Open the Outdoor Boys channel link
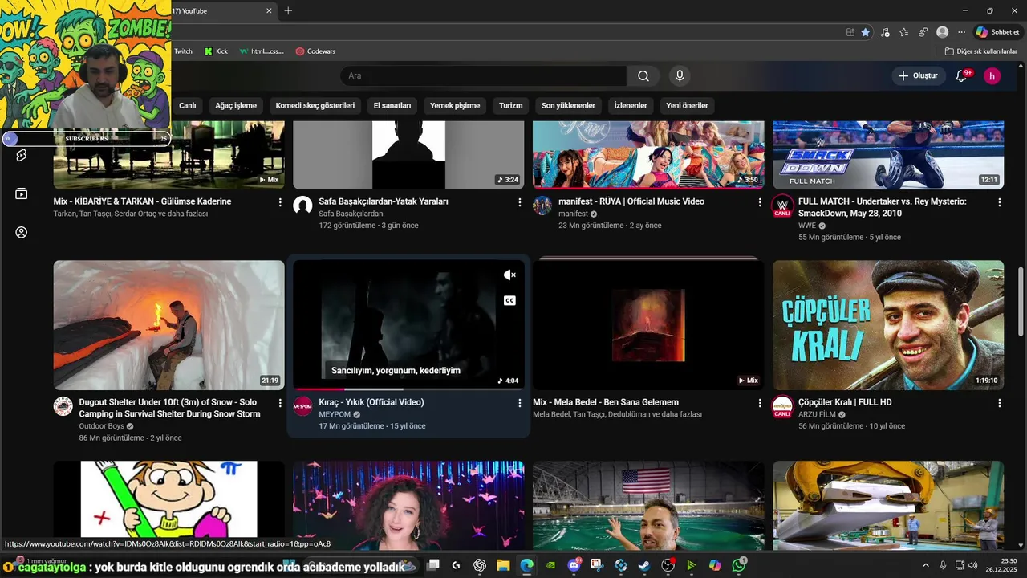 (x=102, y=426)
